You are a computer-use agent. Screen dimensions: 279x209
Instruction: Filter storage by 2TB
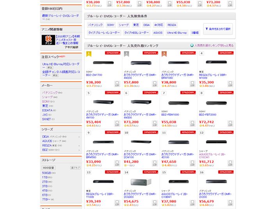[x=45, y=182]
